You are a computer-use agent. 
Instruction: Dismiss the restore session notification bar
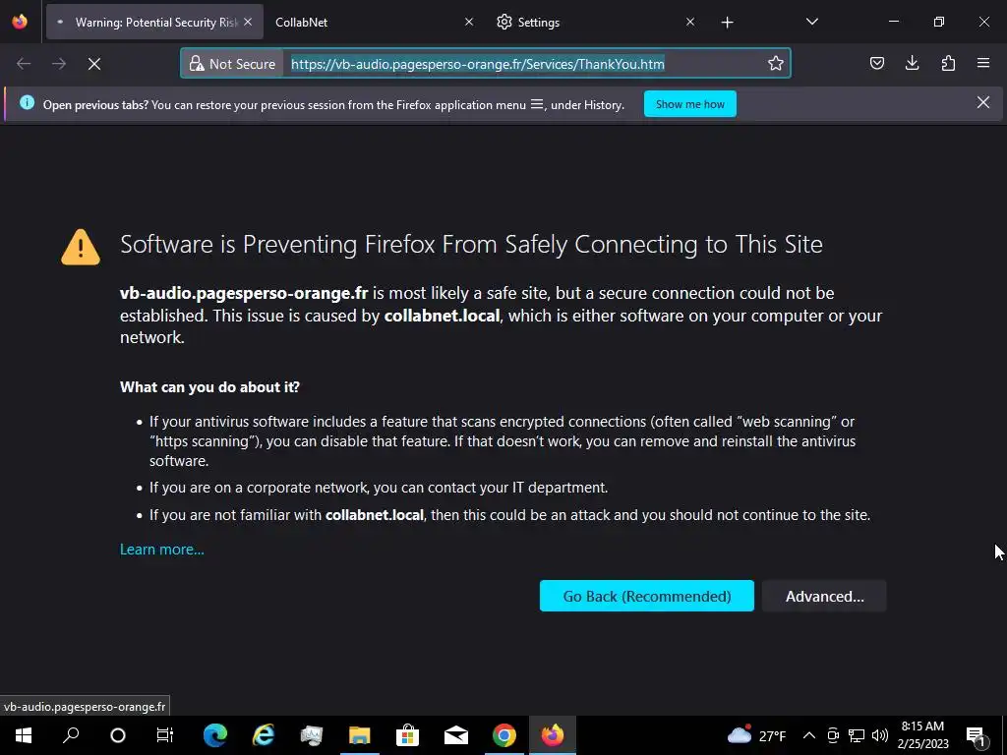(982, 102)
